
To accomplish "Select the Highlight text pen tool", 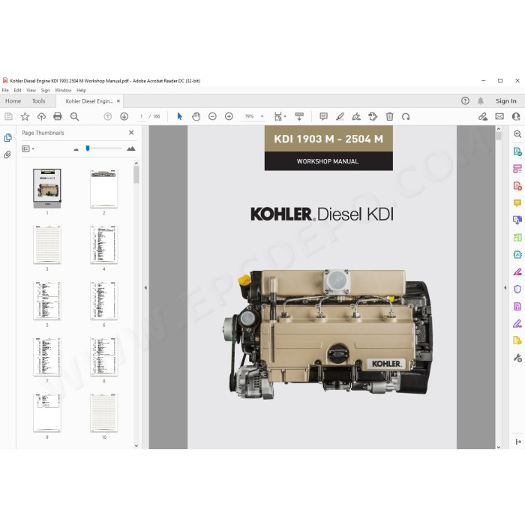I will (340, 116).
